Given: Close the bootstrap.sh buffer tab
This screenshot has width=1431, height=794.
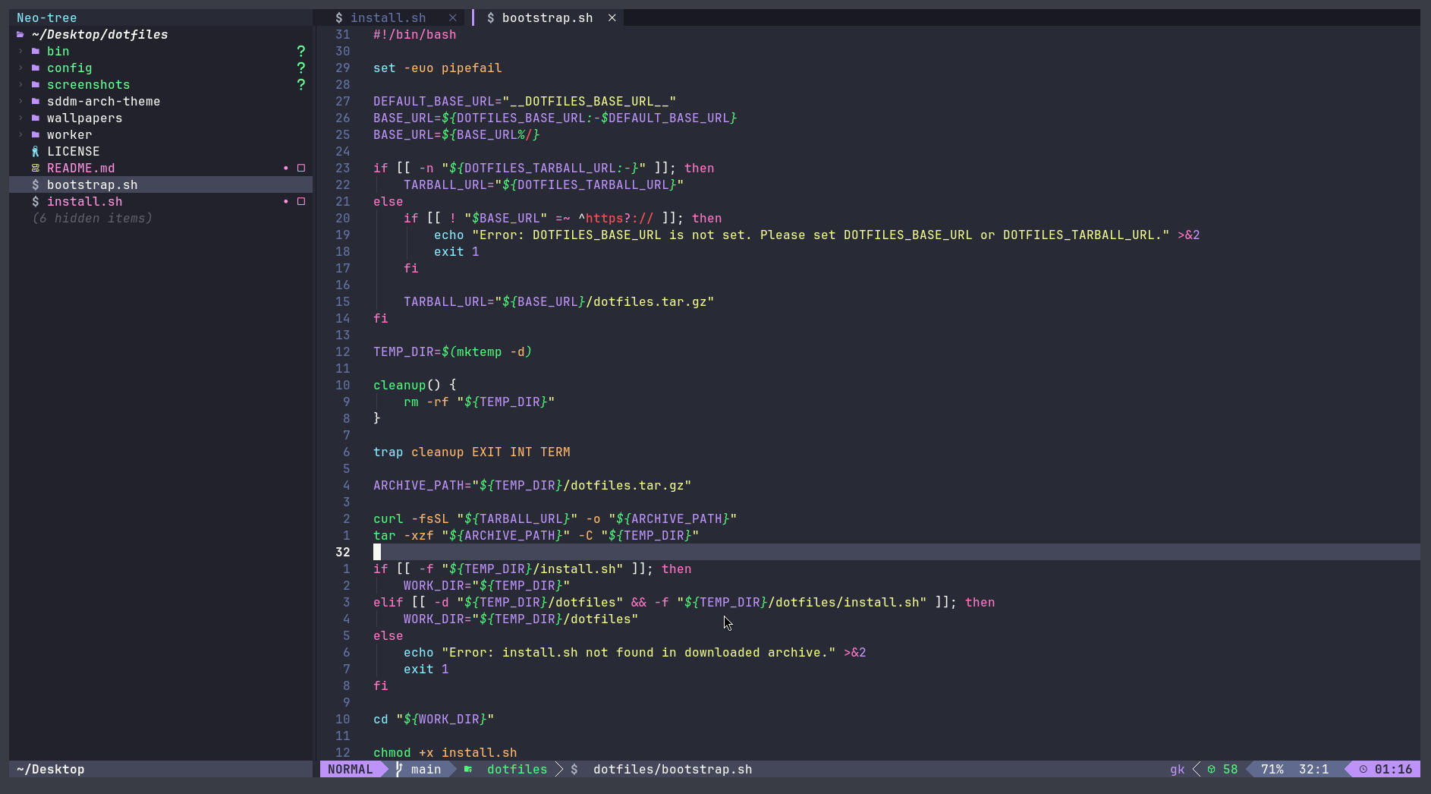Looking at the screenshot, I should (x=612, y=18).
